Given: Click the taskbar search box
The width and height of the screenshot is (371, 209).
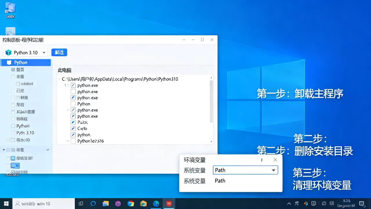Looking at the screenshot, I should coord(44,203).
